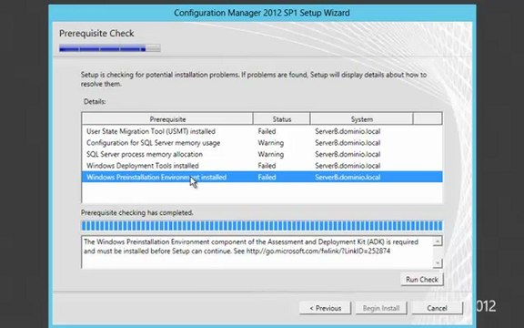Cancel the setup wizard

[x=437, y=308]
